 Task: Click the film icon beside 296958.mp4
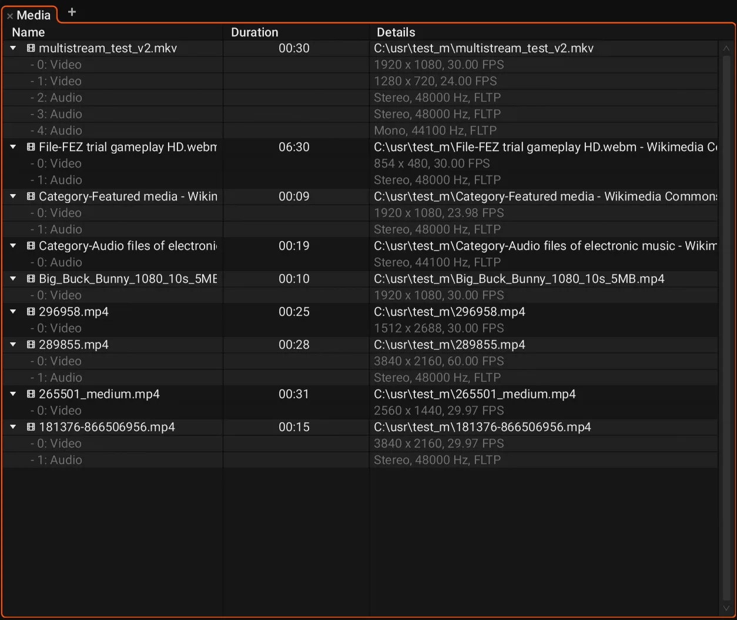coord(31,312)
